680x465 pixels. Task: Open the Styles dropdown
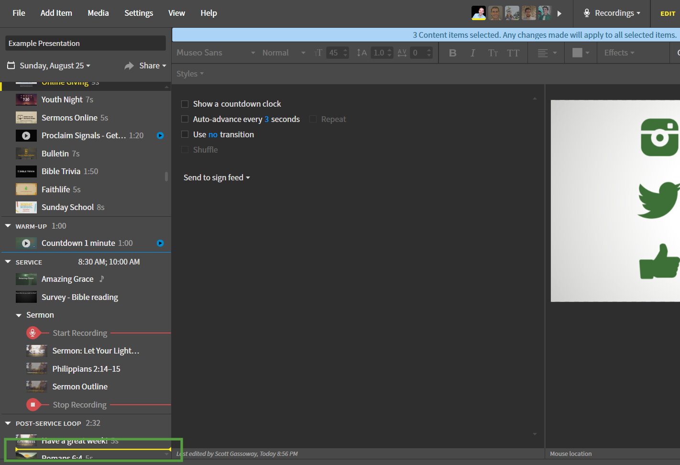(x=190, y=74)
